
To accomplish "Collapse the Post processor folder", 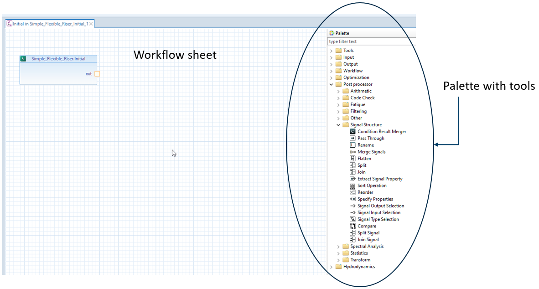I will click(332, 84).
